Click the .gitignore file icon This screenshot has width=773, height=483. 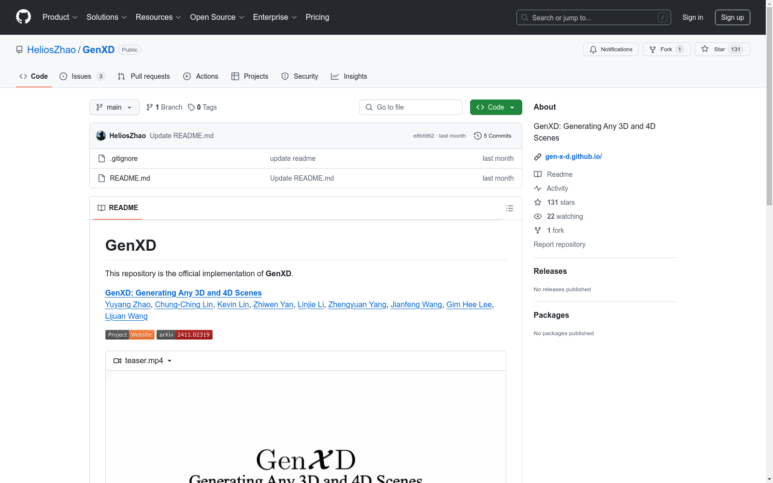point(101,158)
